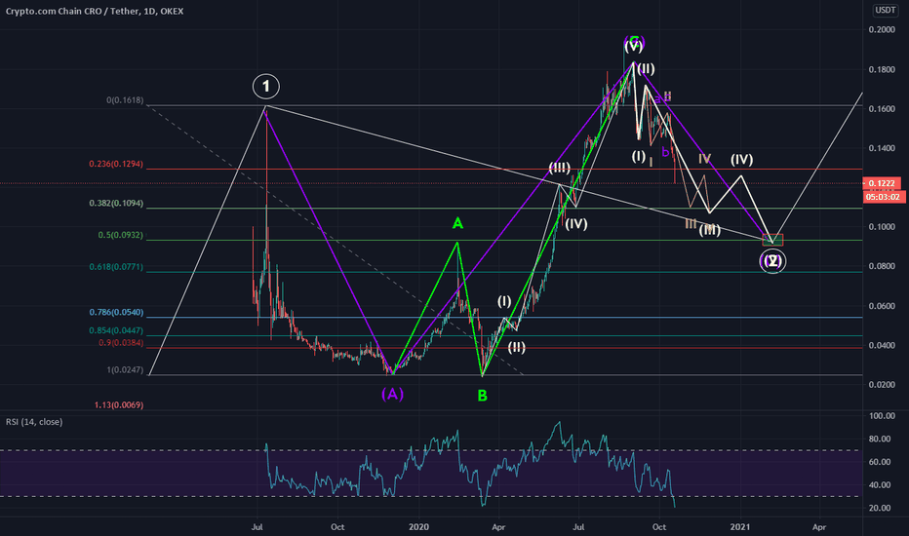Click the 0.0800 price axis label
This screenshot has height=536, width=909.
point(882,267)
